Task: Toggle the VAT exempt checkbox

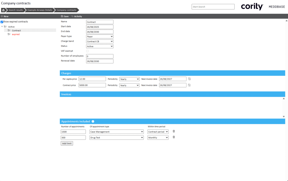Action: 87,51
